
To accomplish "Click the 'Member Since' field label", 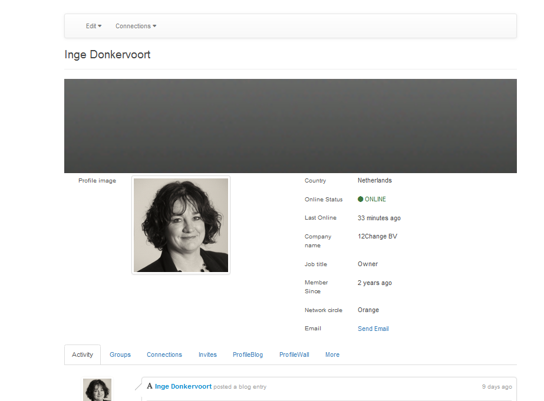I will coord(316,287).
